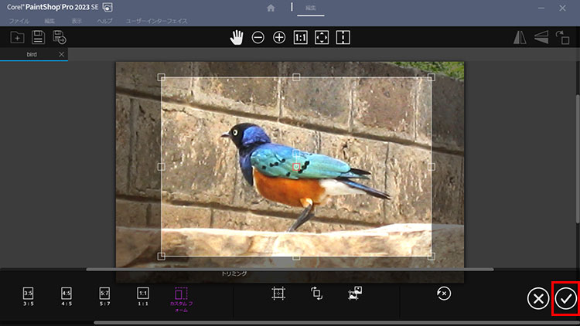This screenshot has height=326, width=580.
Task: Click the rotate icon at top right
Action: point(564,37)
